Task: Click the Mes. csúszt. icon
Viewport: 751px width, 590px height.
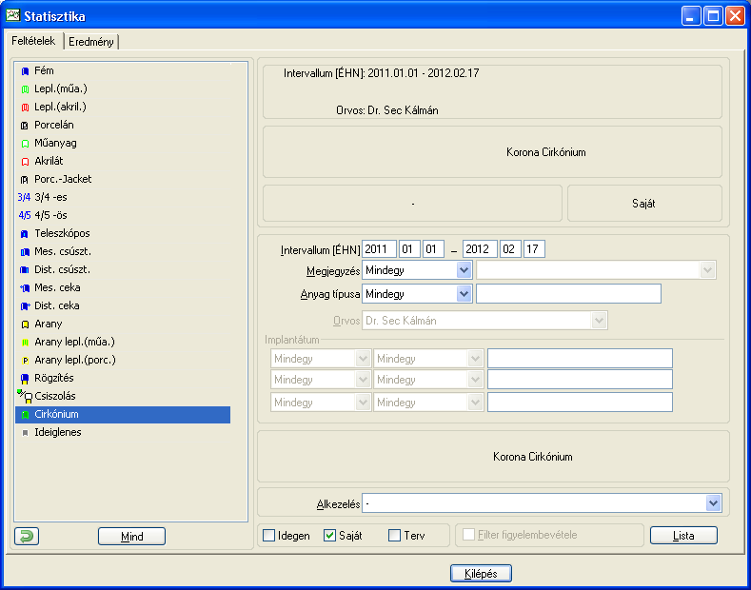Action: pos(25,252)
